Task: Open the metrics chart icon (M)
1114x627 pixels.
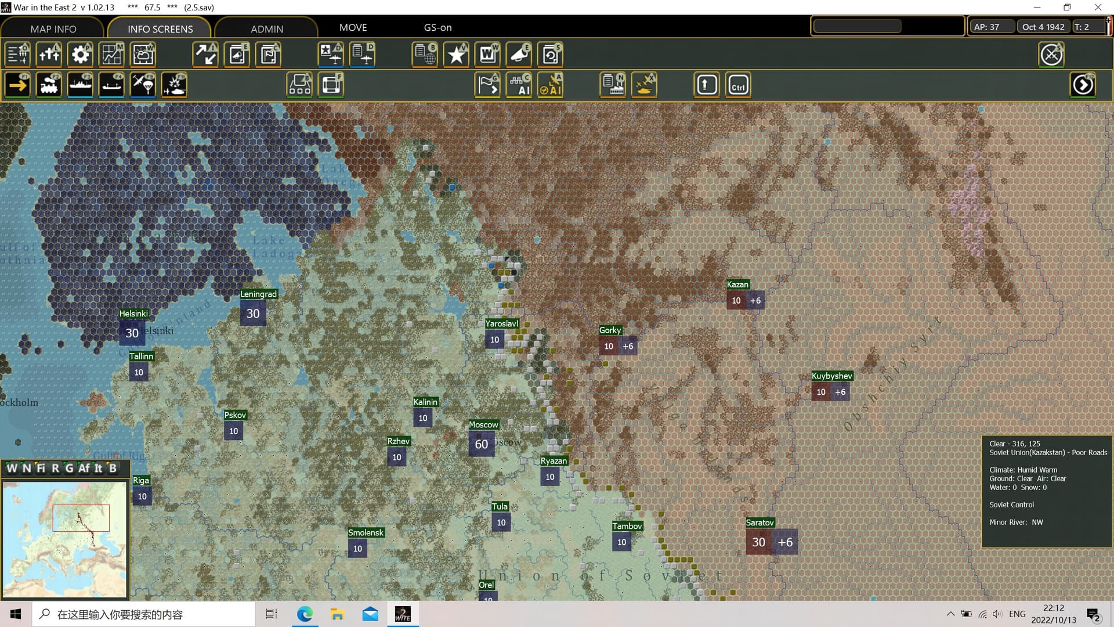Action: click(112, 55)
